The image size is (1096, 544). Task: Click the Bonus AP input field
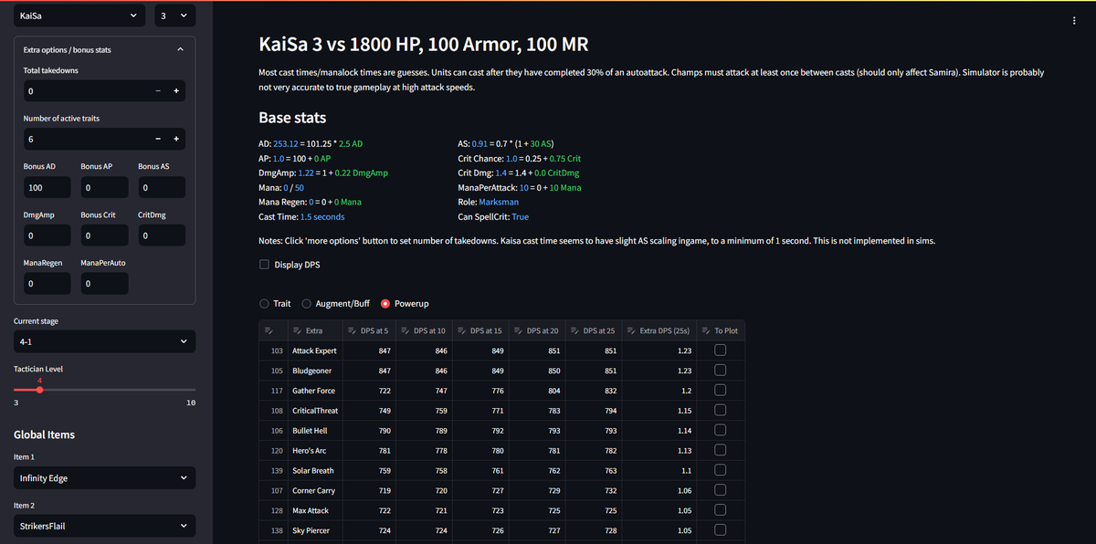[x=104, y=187]
